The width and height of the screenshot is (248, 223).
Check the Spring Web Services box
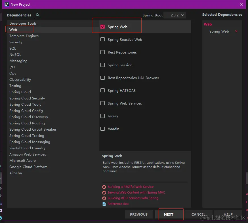coord(102,103)
